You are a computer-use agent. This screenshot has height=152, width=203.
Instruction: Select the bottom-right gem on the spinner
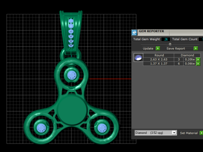pos(102,128)
